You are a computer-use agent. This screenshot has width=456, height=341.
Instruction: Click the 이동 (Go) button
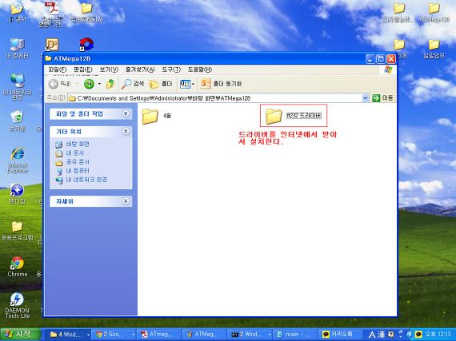383,98
